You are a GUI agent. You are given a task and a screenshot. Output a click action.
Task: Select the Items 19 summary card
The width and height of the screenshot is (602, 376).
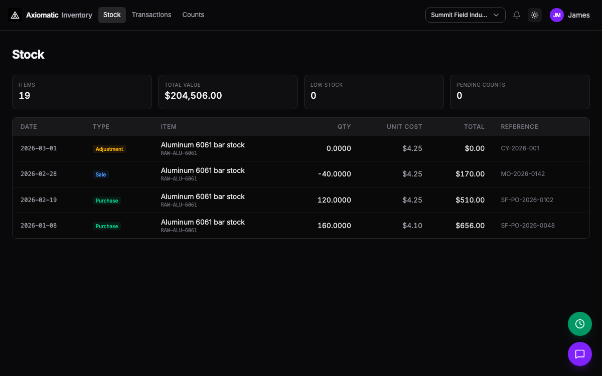point(82,92)
